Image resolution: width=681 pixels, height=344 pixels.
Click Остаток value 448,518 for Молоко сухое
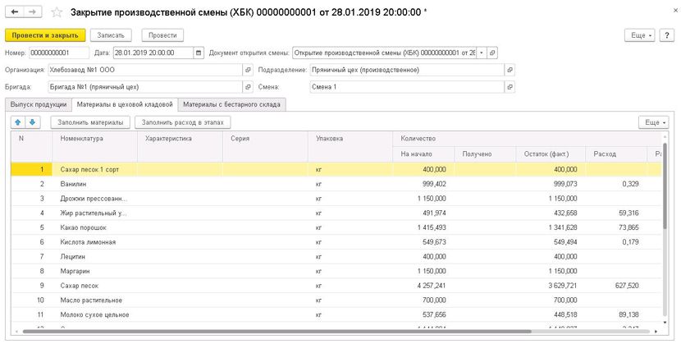pyautogui.click(x=565, y=315)
